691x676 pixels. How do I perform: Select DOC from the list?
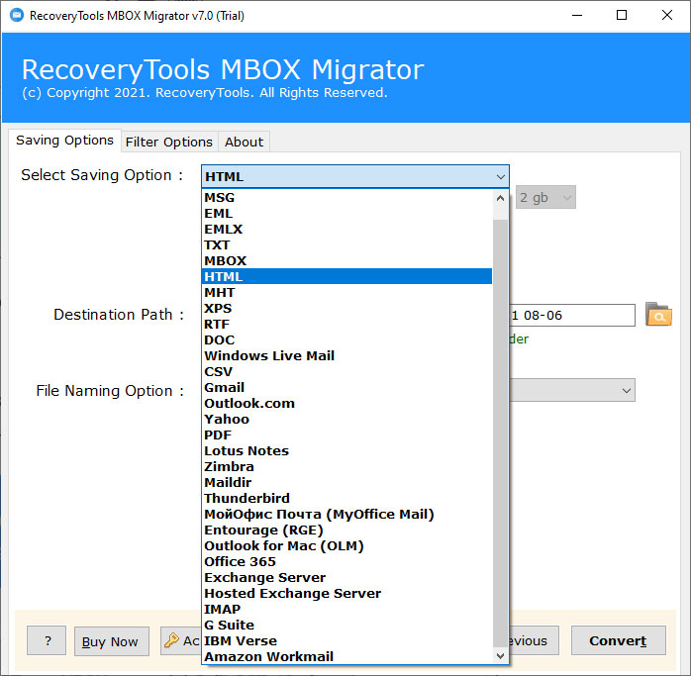tap(346, 340)
